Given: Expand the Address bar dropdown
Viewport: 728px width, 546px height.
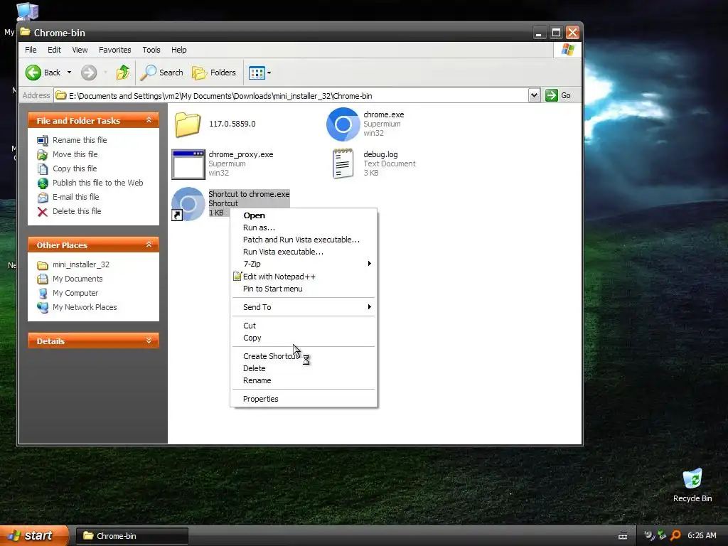Looking at the screenshot, I should 534,96.
